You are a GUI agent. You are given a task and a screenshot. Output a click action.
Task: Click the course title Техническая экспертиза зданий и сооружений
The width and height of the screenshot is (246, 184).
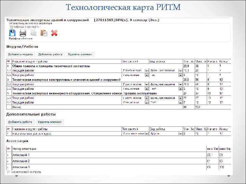point(47,20)
